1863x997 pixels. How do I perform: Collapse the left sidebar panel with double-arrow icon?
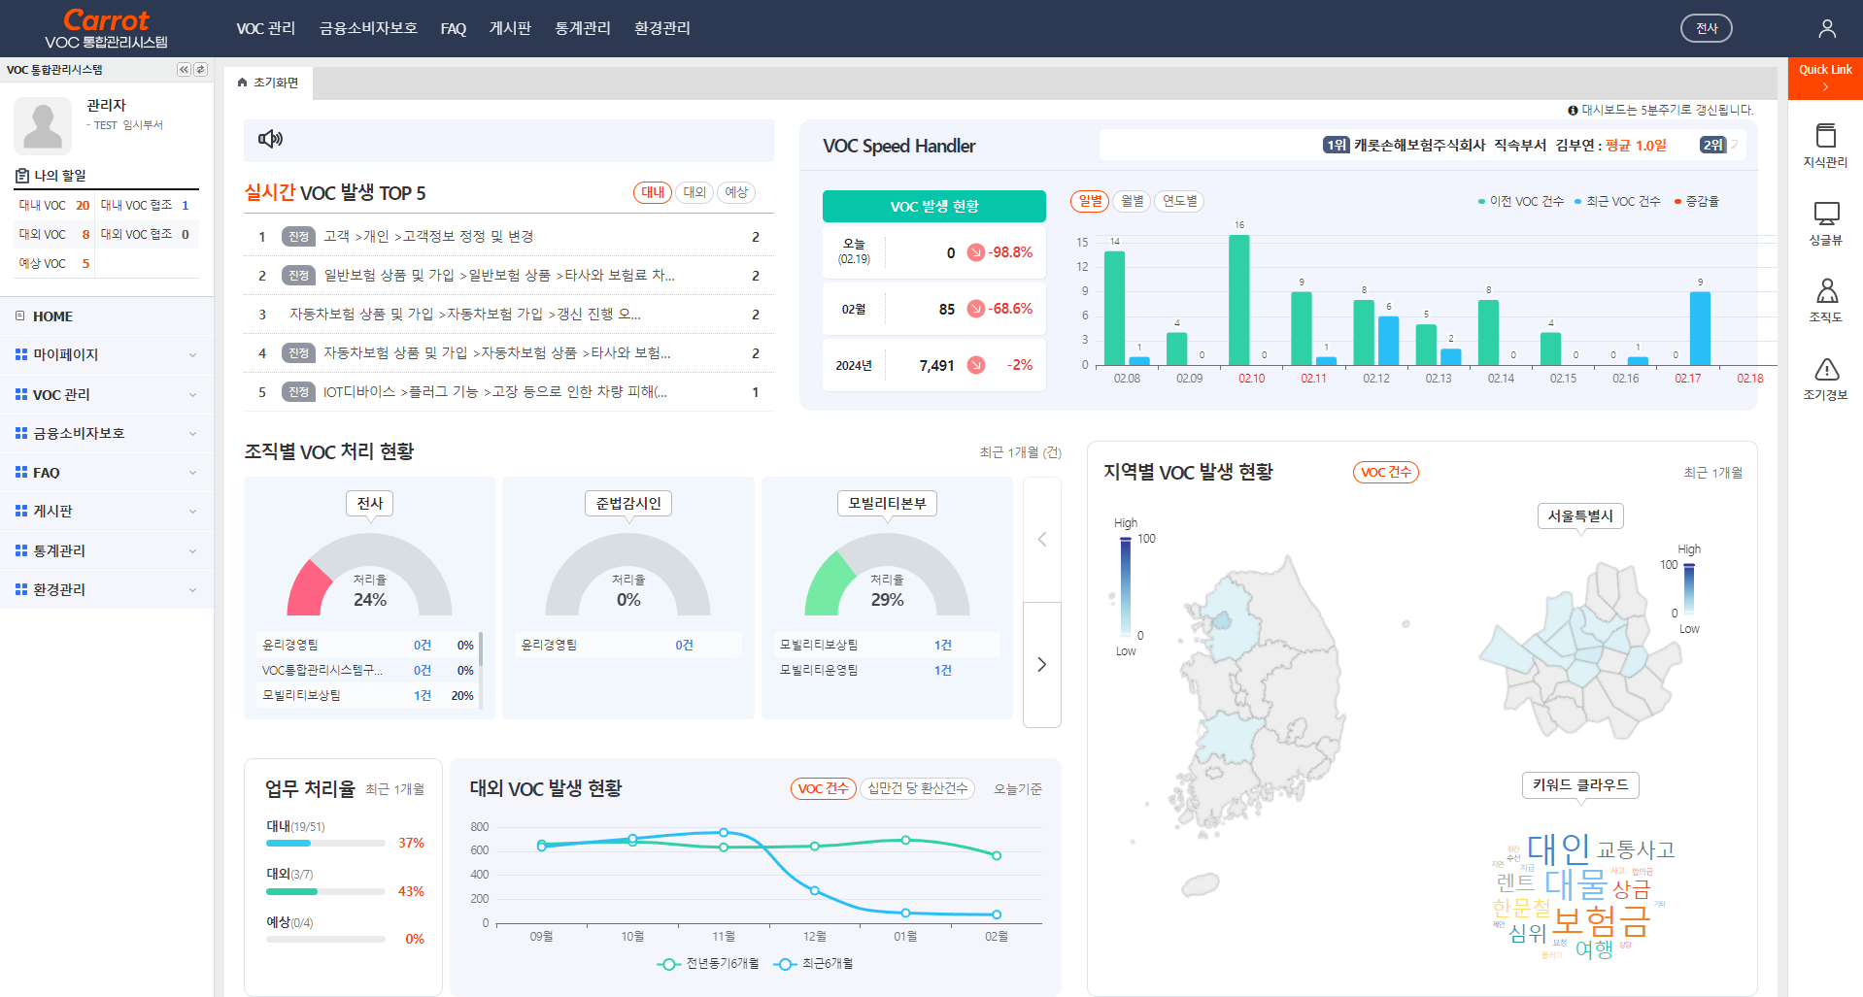[184, 70]
